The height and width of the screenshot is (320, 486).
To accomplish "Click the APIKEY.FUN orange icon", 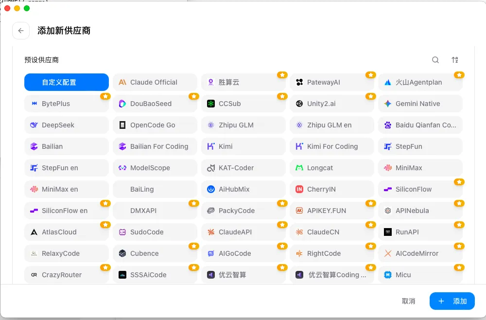I will coord(299,211).
